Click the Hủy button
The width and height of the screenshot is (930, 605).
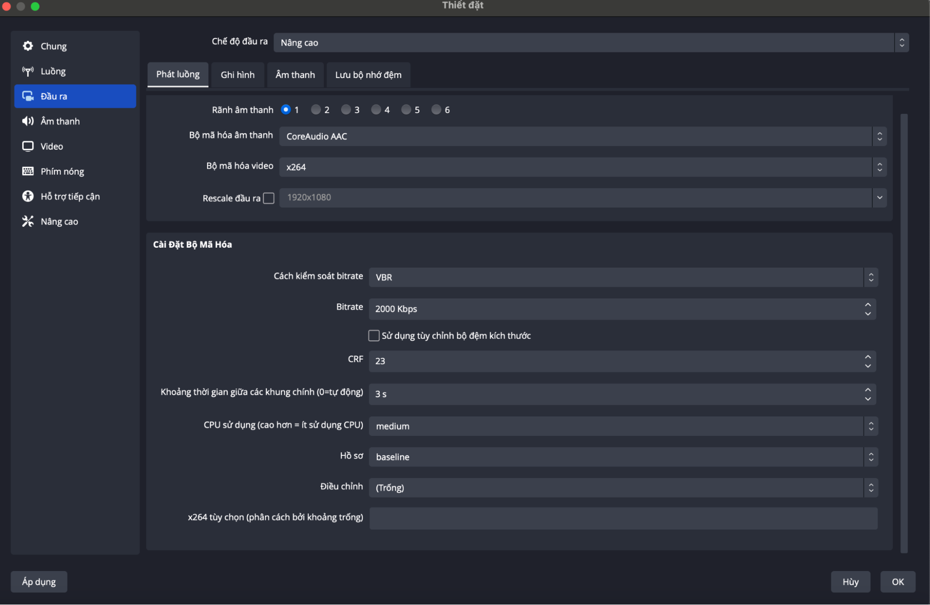coord(850,582)
